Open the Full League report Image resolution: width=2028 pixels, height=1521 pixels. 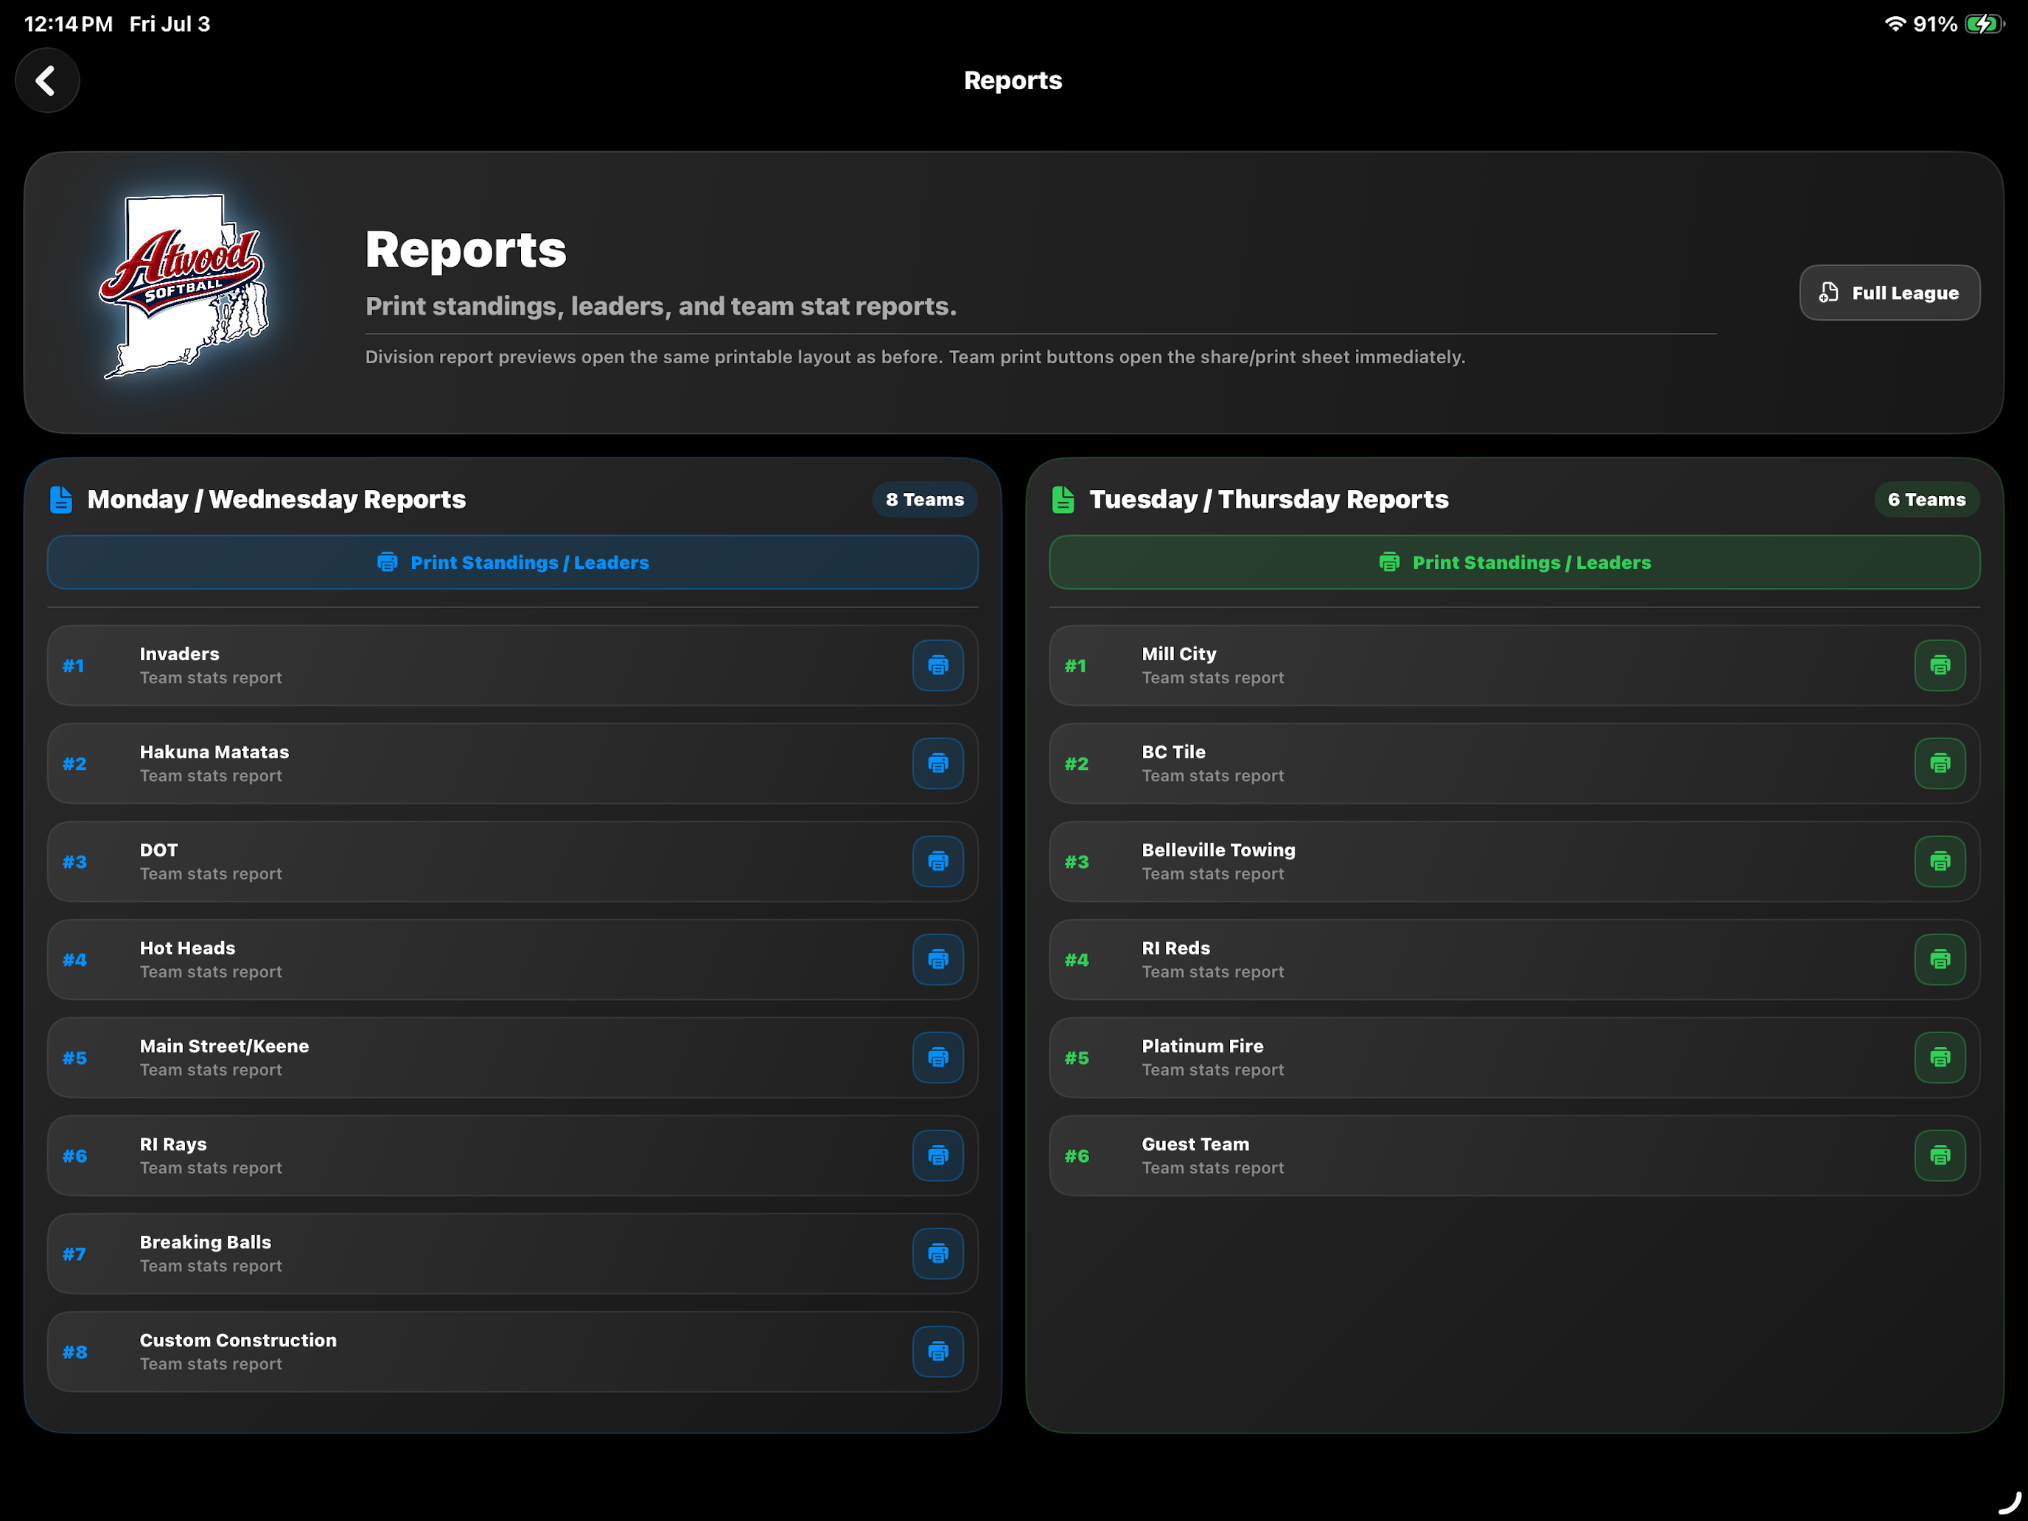[x=1889, y=293]
